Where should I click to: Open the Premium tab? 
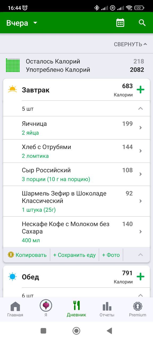138,309
